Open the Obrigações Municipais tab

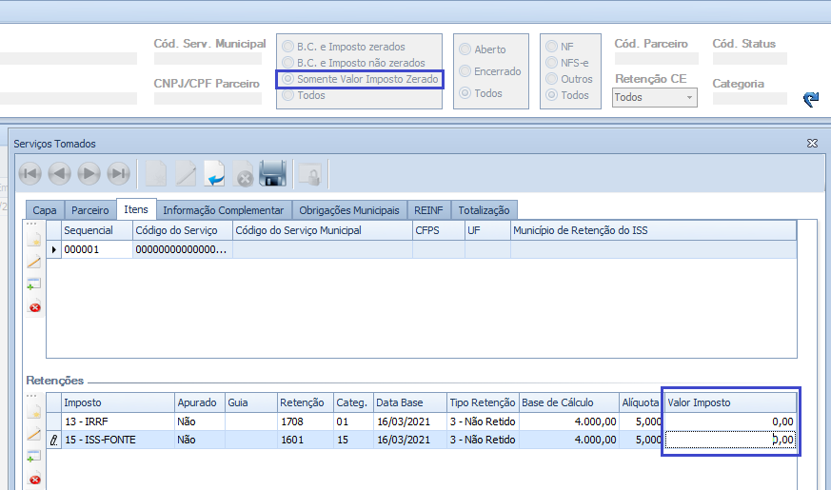coord(348,210)
